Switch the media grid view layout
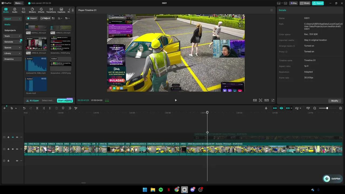The width and height of the screenshot is (345, 194). click(53, 18)
